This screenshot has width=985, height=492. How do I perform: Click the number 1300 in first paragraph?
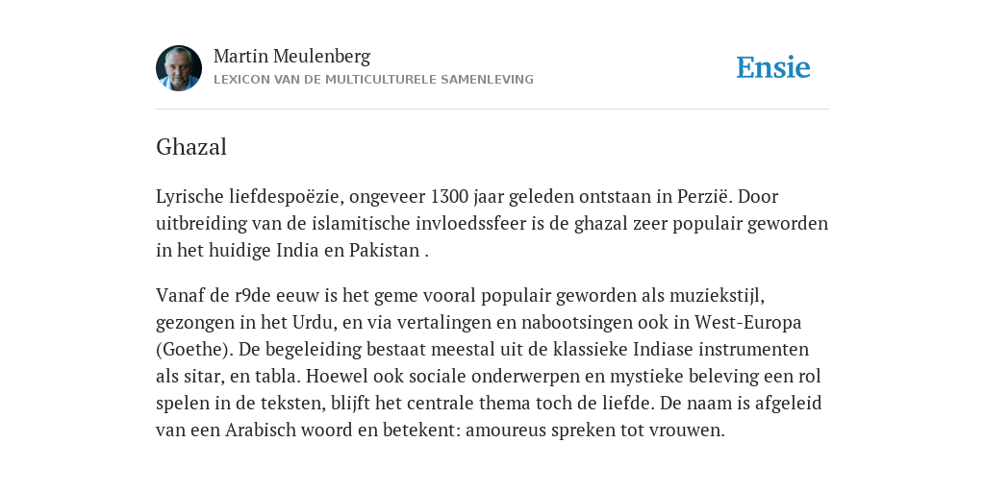click(449, 196)
